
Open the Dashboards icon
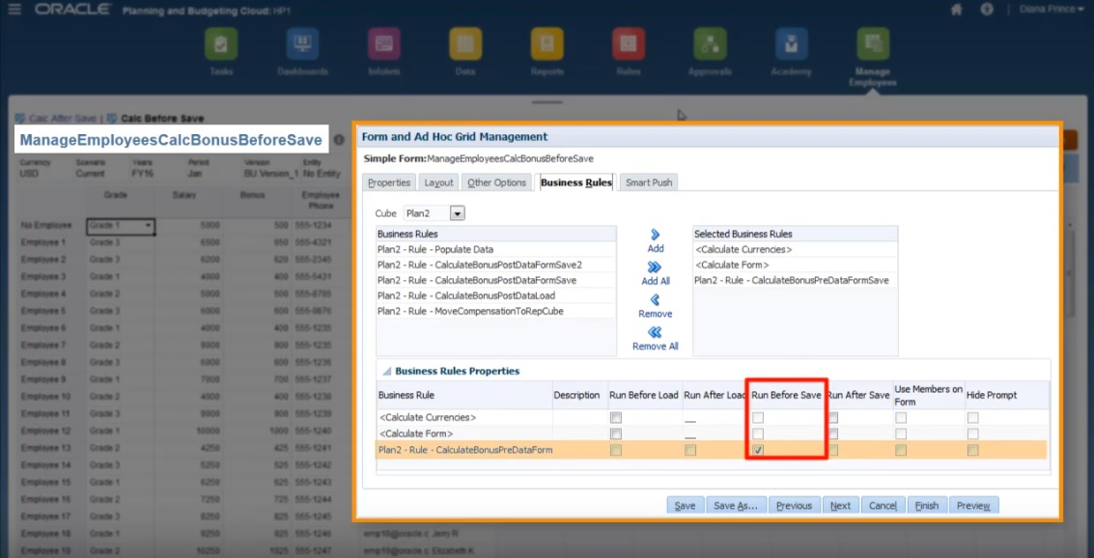[x=303, y=44]
